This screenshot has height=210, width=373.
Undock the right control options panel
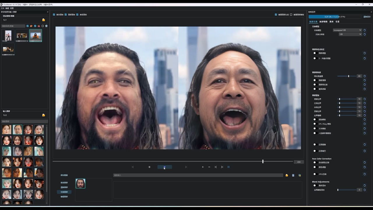[x=372, y=12]
